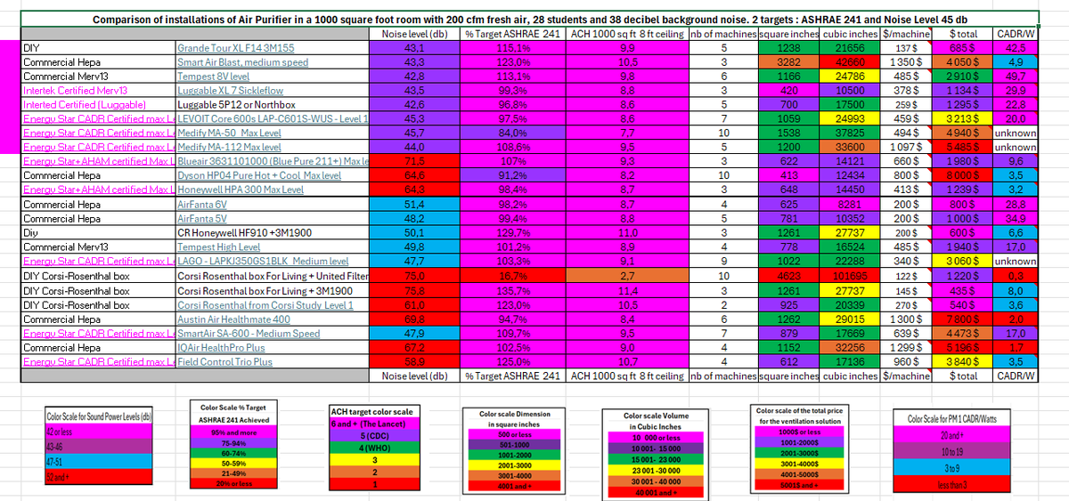Select the '4 (WHO)' ACH swatch
Viewport: 1069px width, 501px height.
pos(376,448)
